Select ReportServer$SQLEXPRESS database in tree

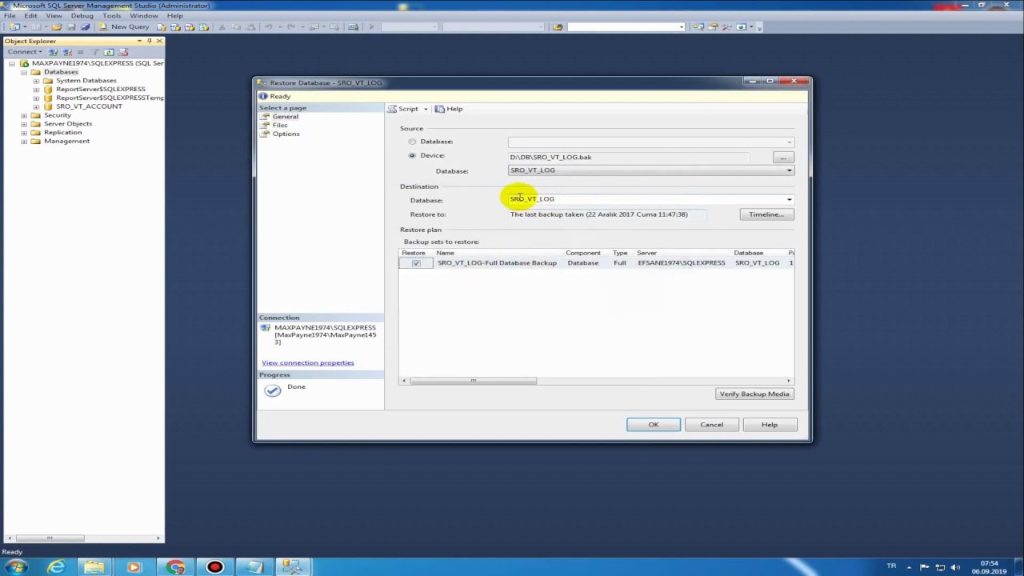pos(101,89)
